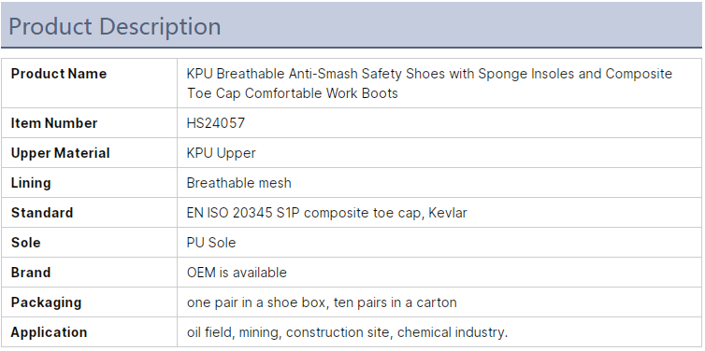The width and height of the screenshot is (705, 351).
Task: Click the HS24057 item number value
Action: [x=216, y=123]
